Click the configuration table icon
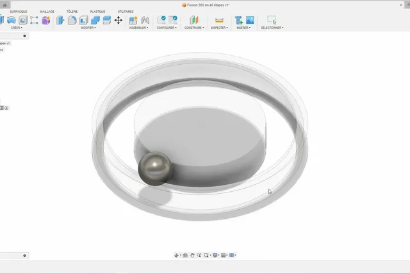Viewport: 410px width, 274px height. coord(173,20)
